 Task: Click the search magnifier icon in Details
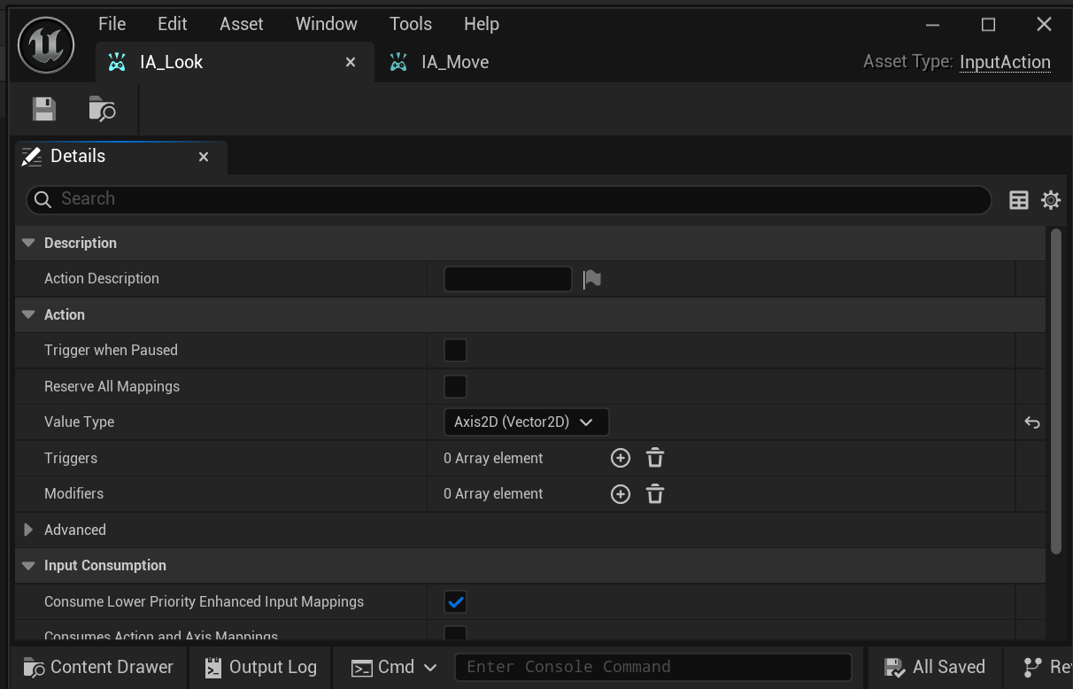[42, 199]
